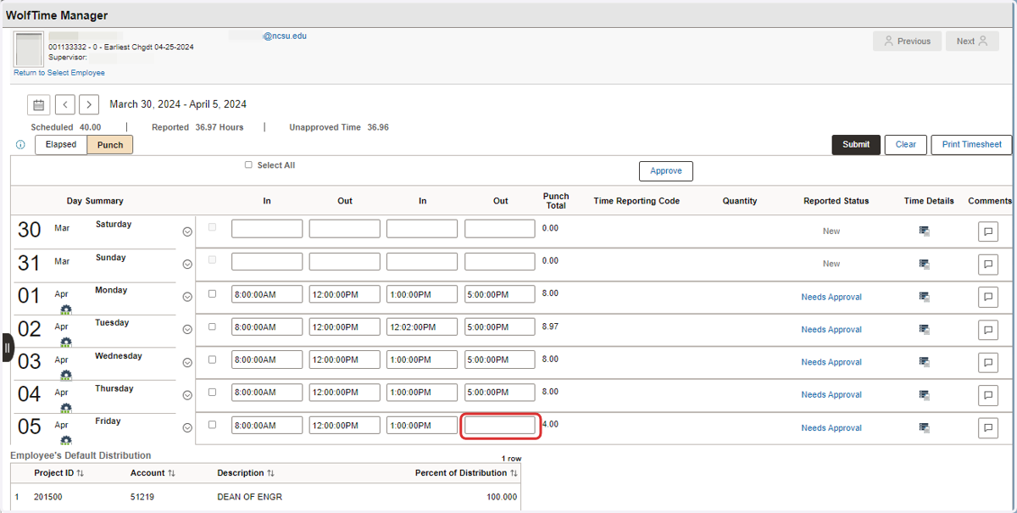
Task: Switch to the Elapsed tab
Action: point(61,145)
